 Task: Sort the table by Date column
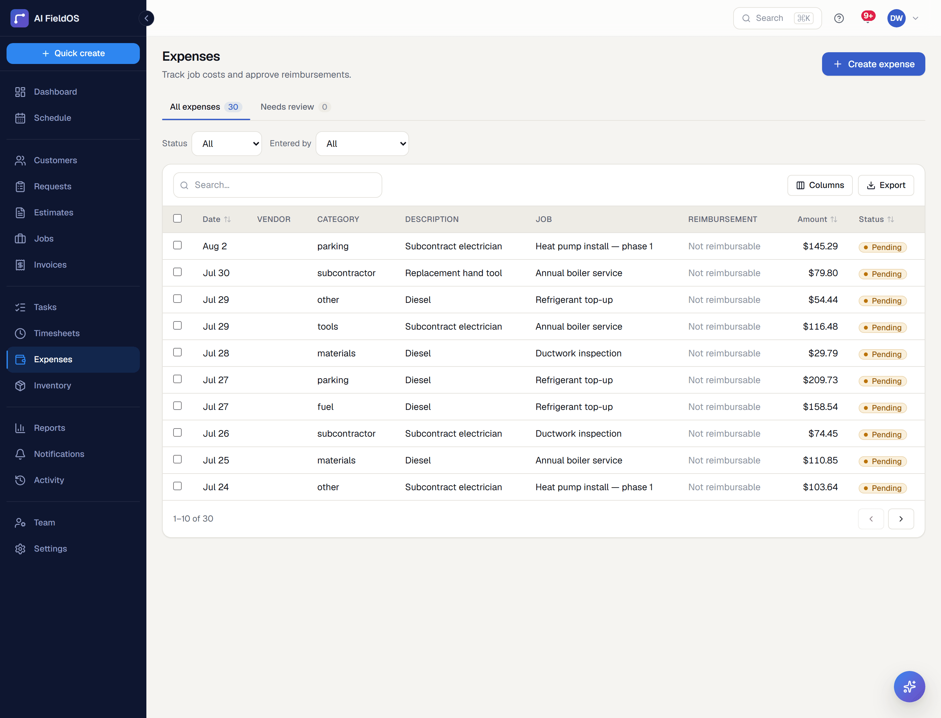[217, 219]
